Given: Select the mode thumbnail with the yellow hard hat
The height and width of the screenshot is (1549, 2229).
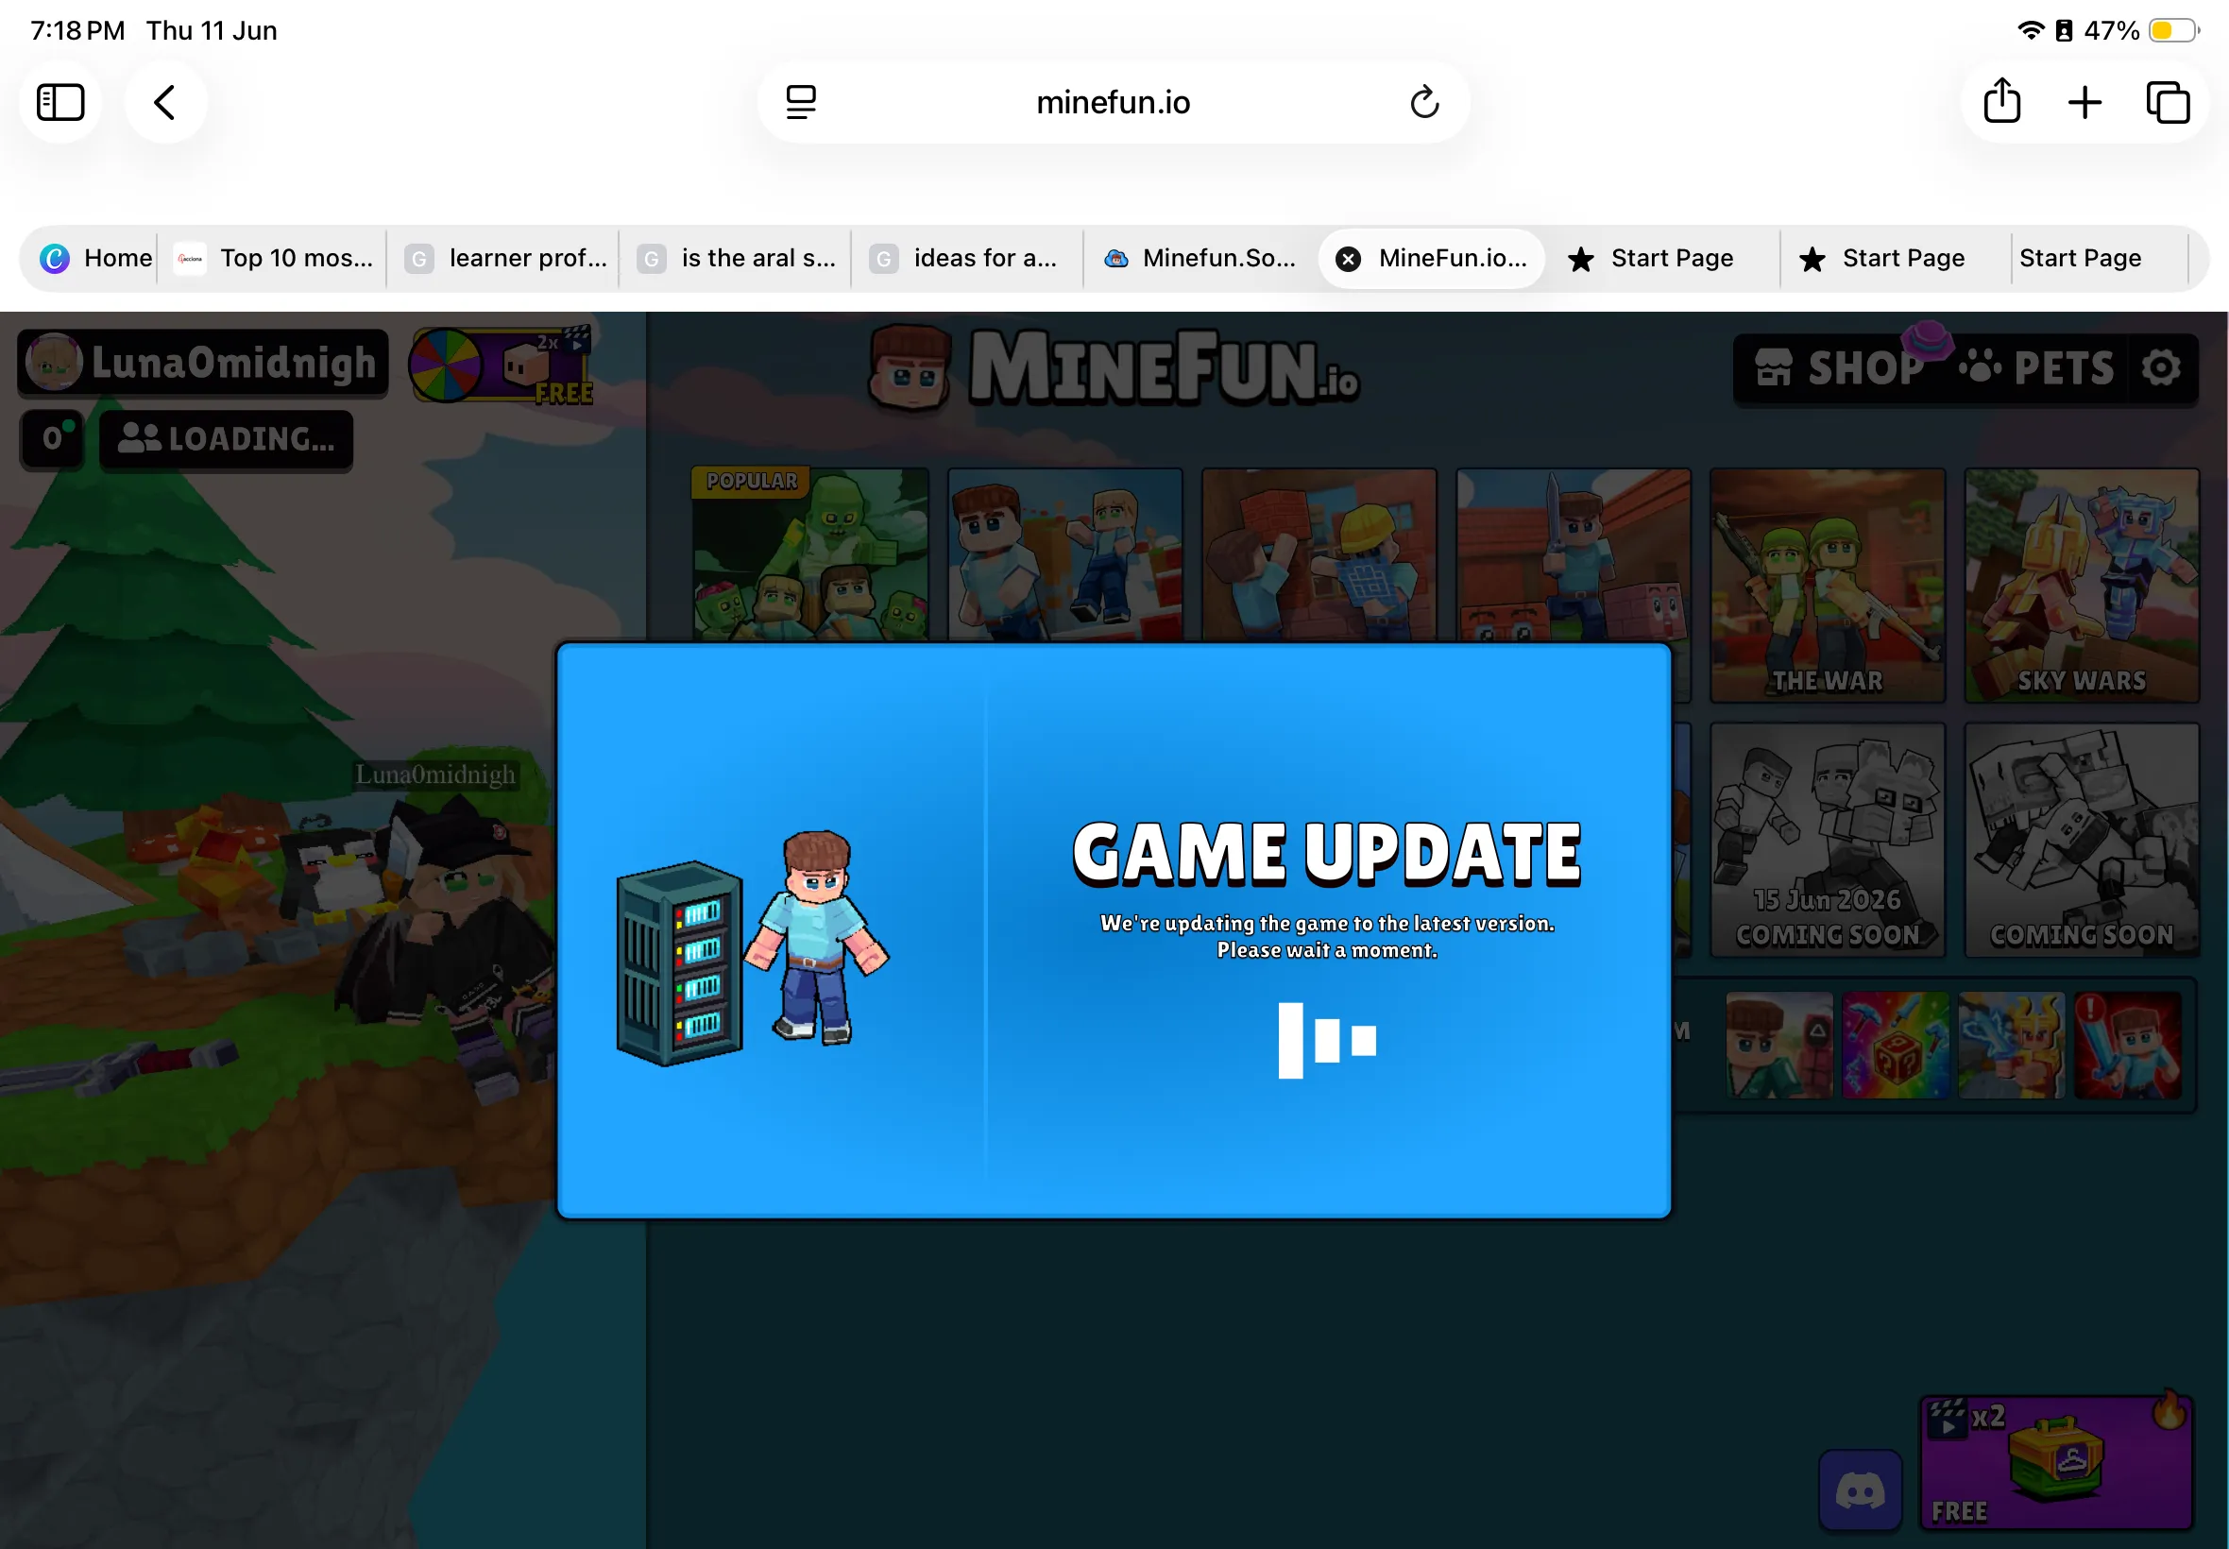Looking at the screenshot, I should click(1319, 554).
